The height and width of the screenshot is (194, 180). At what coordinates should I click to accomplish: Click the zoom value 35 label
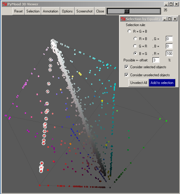click(x=165, y=10)
